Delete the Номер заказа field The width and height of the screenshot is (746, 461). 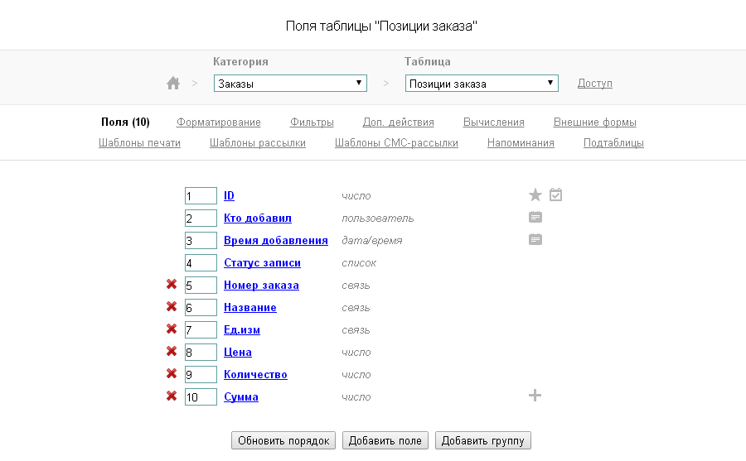coord(172,285)
